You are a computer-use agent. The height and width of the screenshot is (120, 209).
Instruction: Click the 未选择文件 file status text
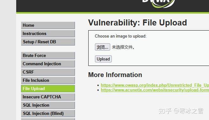(123, 47)
